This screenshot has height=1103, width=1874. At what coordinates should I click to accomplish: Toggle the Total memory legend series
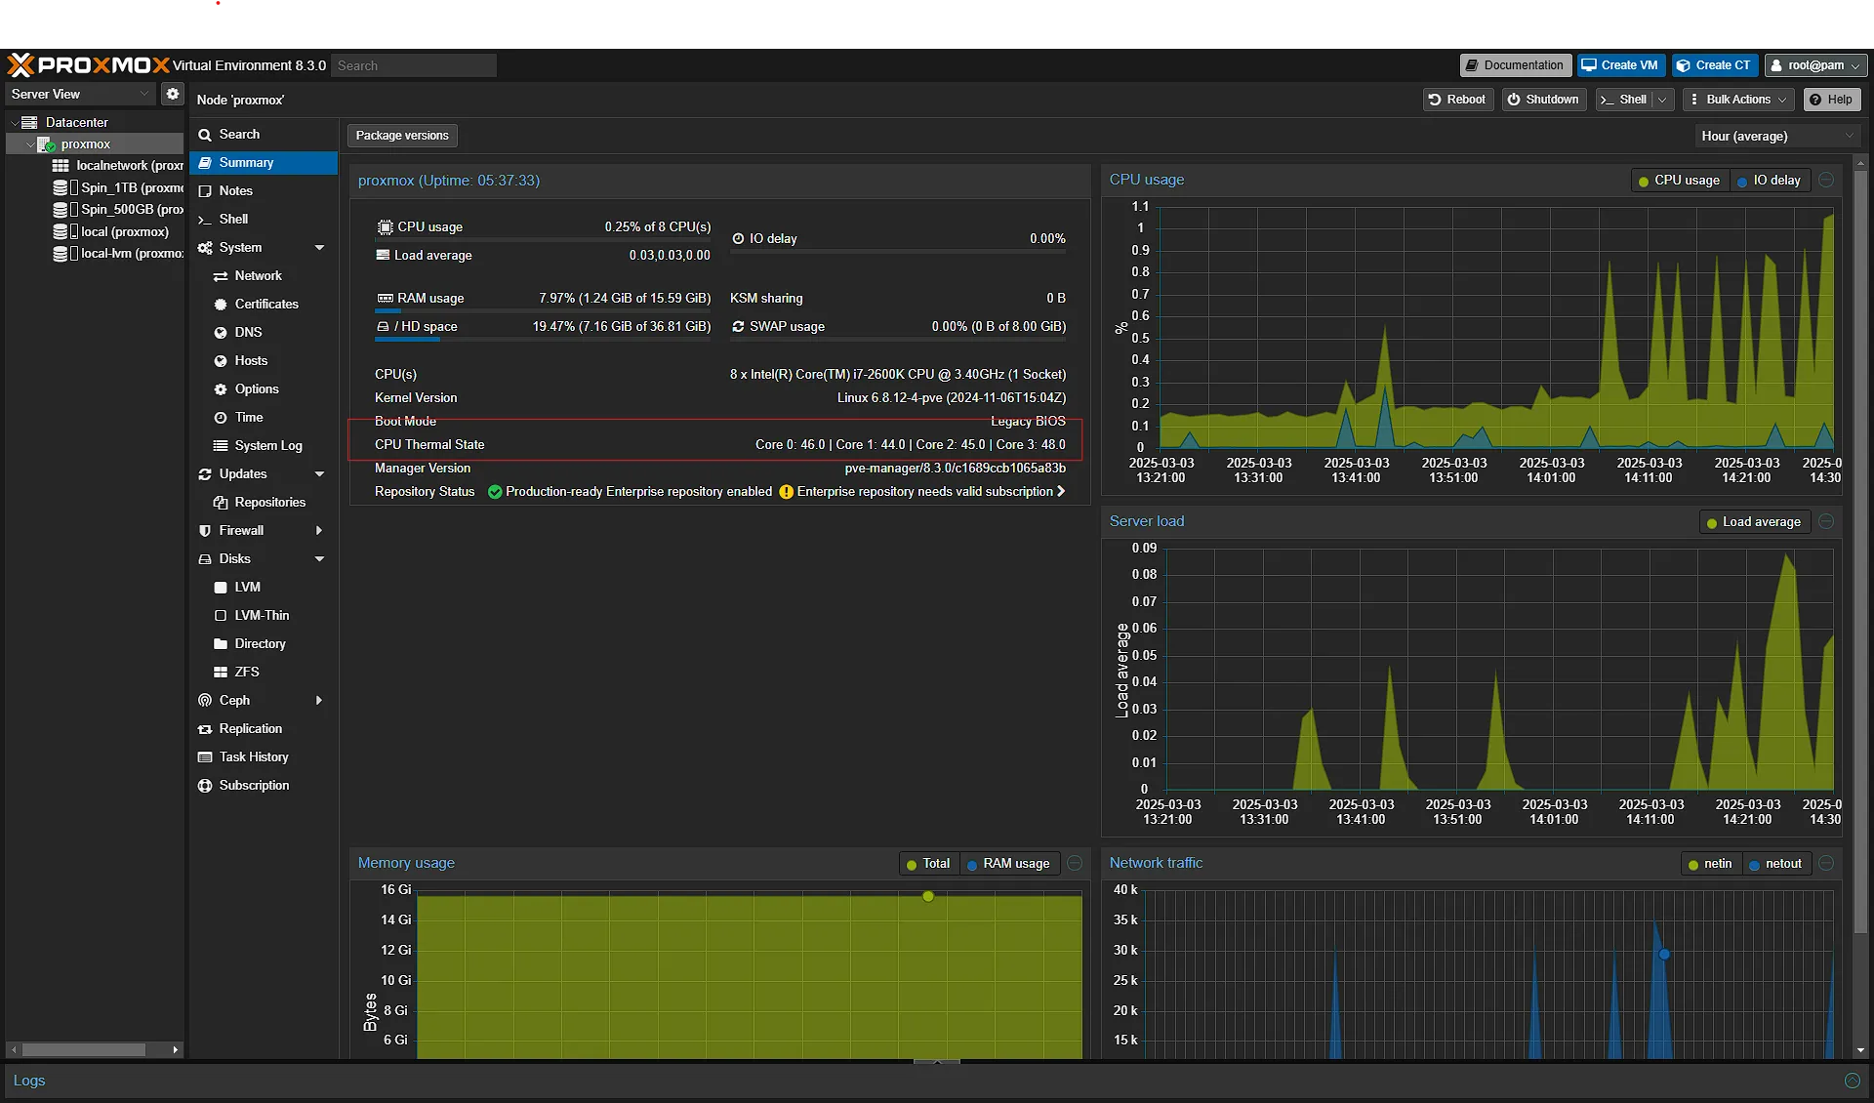[928, 864]
